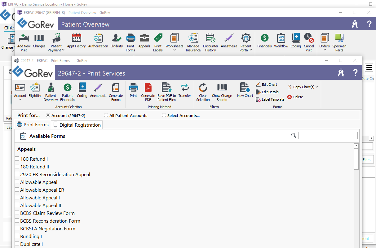Open Appeals briefcase in Patient Overview

pyautogui.click(x=144, y=41)
